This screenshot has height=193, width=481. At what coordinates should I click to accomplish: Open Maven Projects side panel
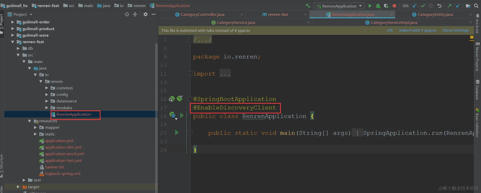click(477, 56)
